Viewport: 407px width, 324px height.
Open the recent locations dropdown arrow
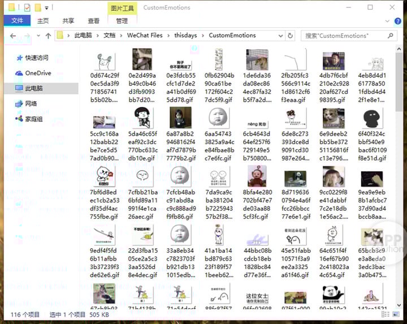(38, 36)
